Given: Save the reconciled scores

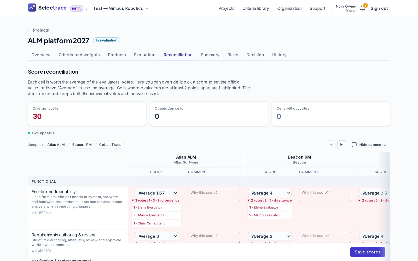Looking at the screenshot, I should point(368,252).
